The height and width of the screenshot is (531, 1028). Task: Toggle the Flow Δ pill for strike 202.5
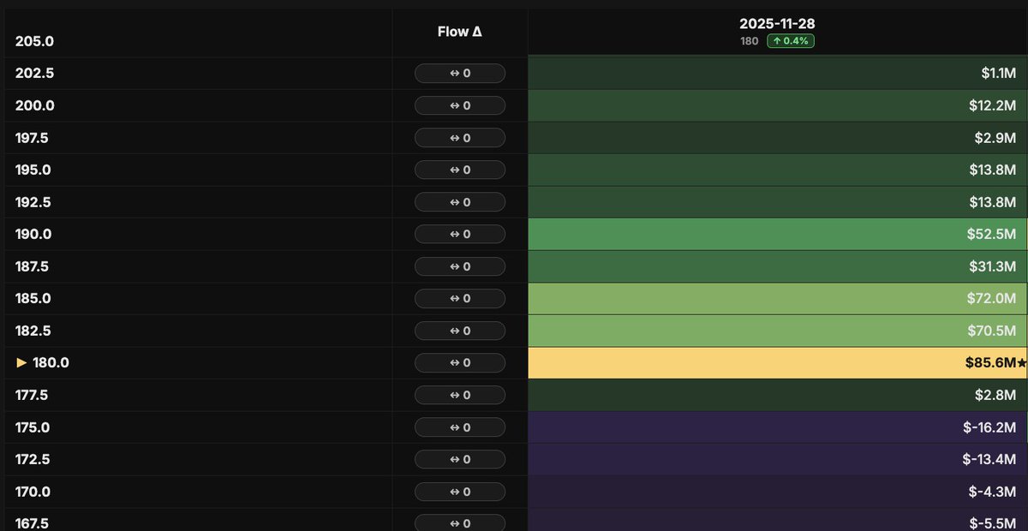click(x=460, y=73)
